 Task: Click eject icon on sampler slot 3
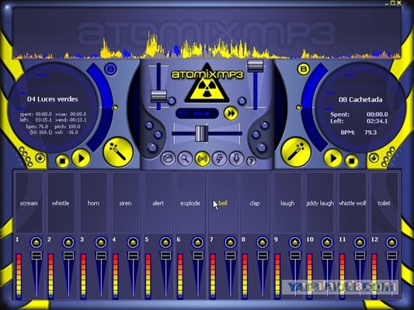tap(101, 242)
